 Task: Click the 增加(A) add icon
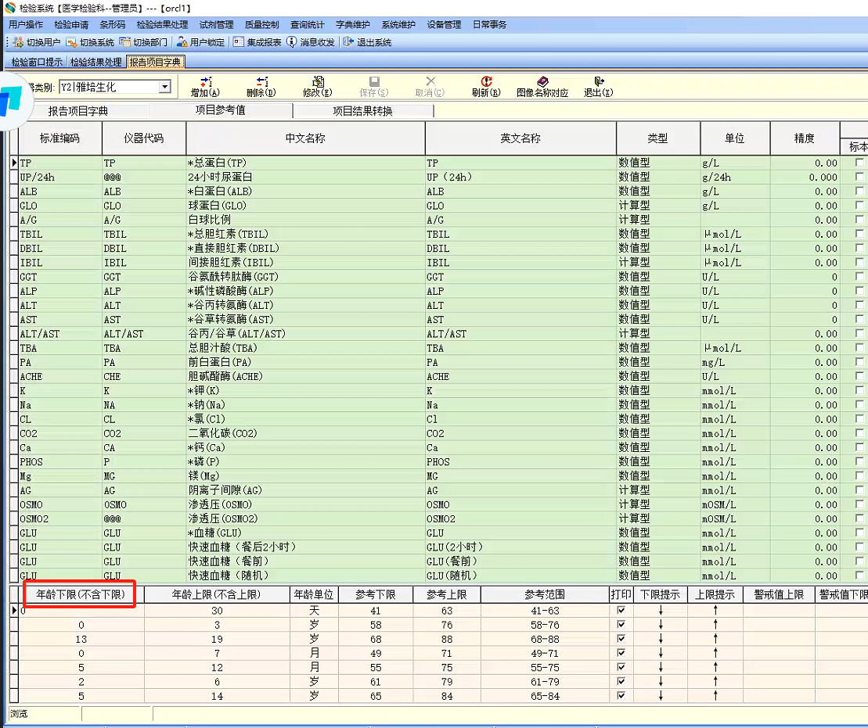pyautogui.click(x=205, y=82)
